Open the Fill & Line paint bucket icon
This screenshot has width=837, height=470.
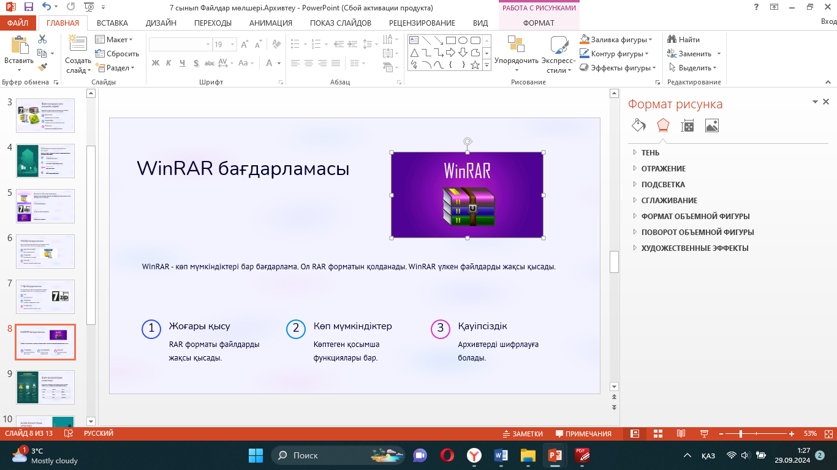(x=638, y=125)
